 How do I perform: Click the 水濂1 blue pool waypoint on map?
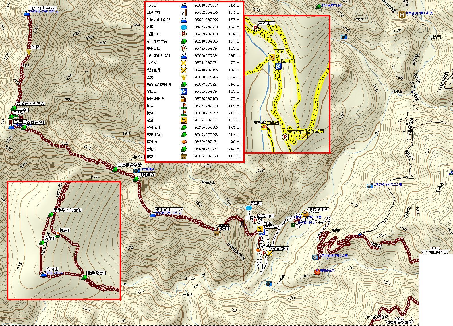[x=249, y=208]
